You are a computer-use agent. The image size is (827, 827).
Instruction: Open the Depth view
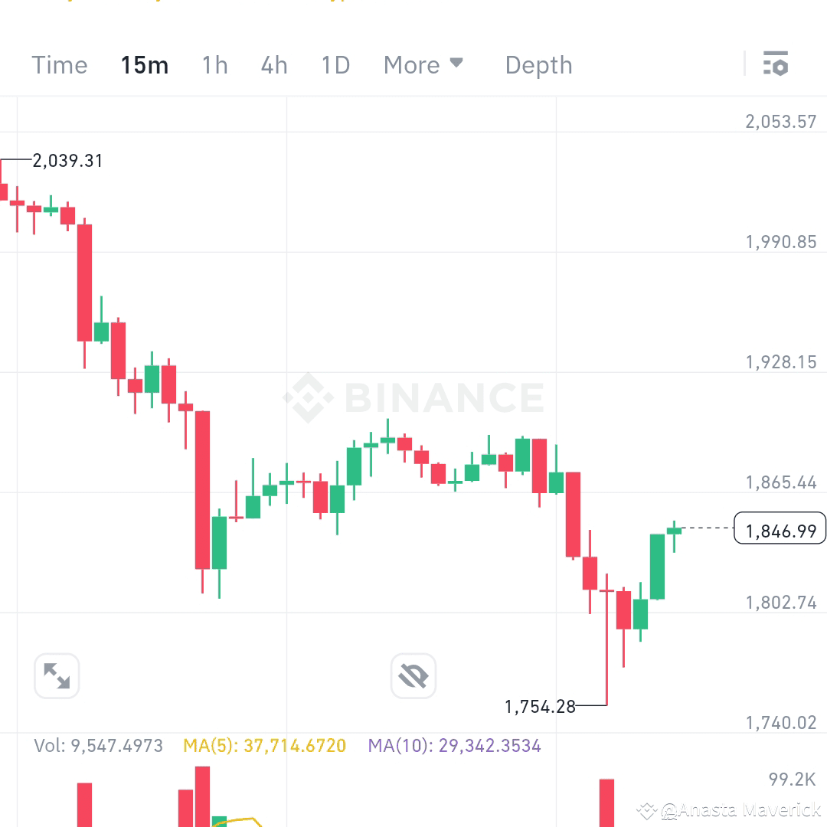pyautogui.click(x=538, y=65)
